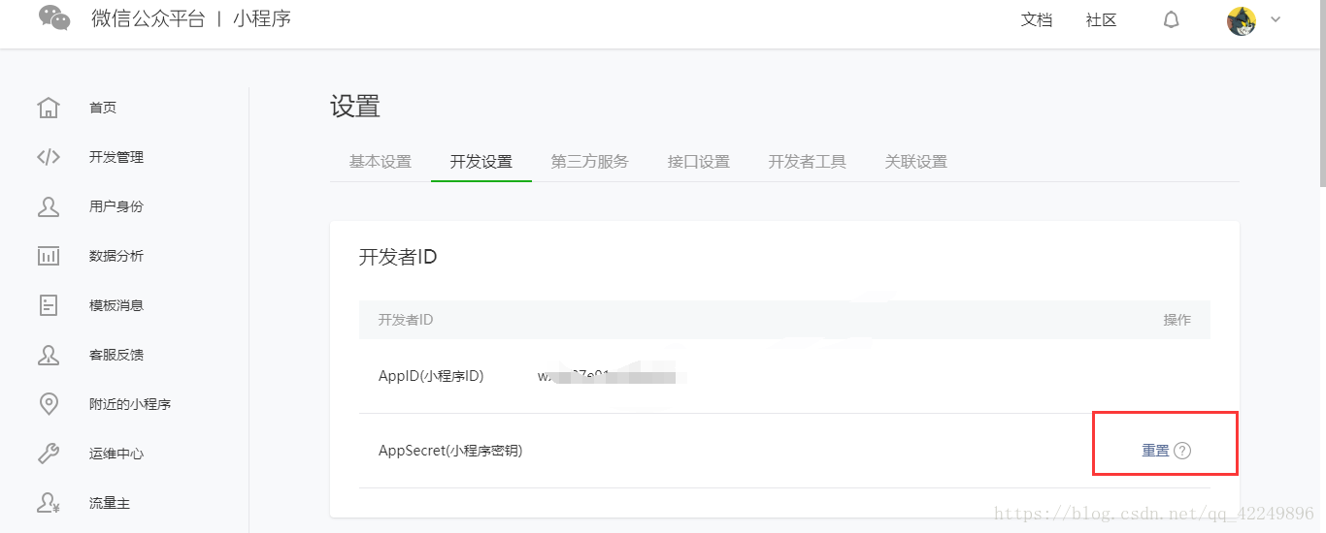Click the help question mark beside 重置

[x=1182, y=451]
